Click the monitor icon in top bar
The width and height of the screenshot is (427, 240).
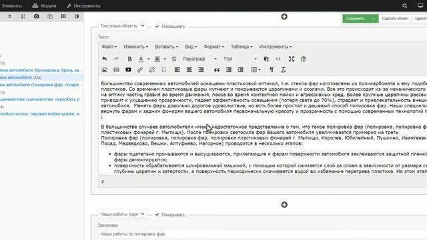420,6
